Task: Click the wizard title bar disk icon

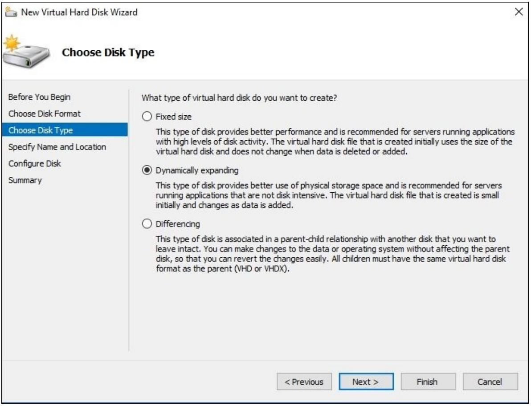Action: click(x=11, y=12)
